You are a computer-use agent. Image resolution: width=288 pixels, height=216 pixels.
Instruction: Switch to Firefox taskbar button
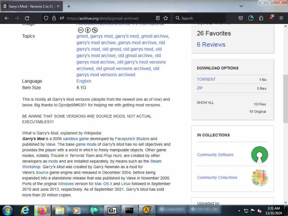tap(42, 210)
